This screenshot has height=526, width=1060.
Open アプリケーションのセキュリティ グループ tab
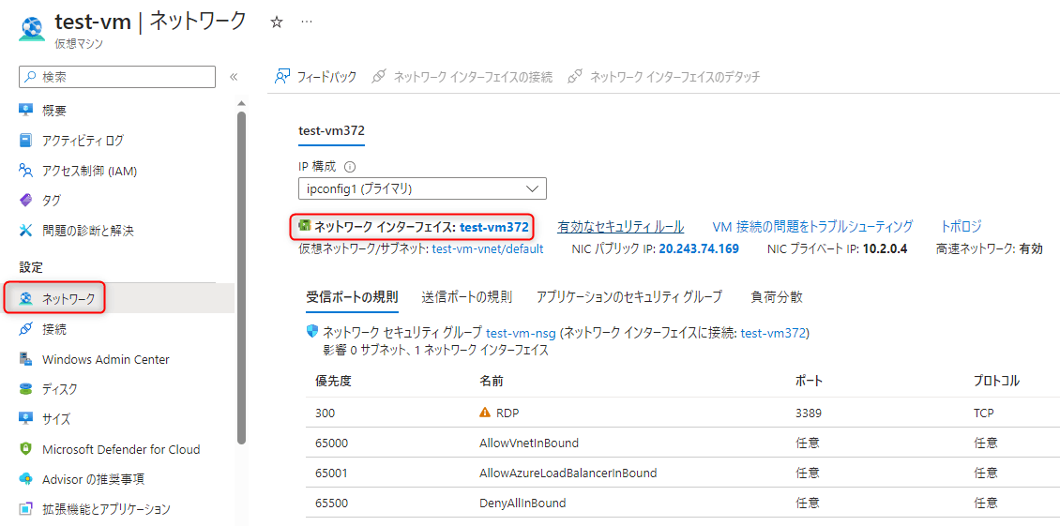pos(628,297)
